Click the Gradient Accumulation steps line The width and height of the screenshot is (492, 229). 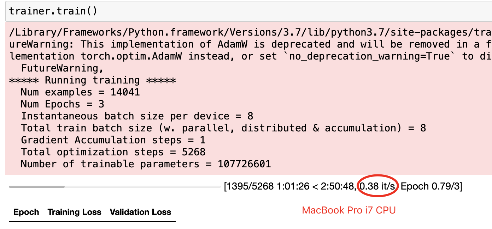[x=113, y=140]
